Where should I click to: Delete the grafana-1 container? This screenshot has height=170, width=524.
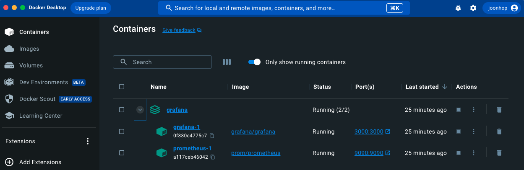pos(499,131)
